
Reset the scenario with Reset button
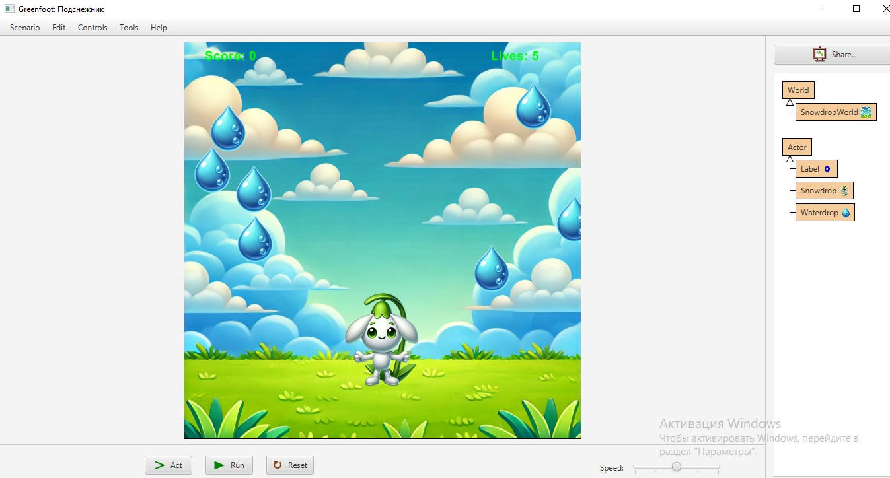pyautogui.click(x=290, y=465)
